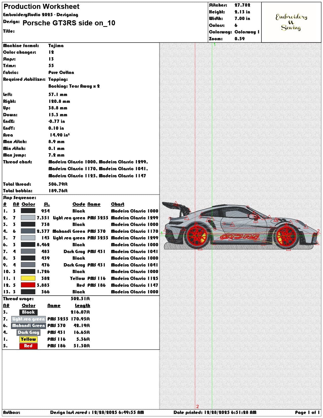Click Black thread length 216.07ft
Viewport: 323px width, 418px height.
(x=80, y=312)
